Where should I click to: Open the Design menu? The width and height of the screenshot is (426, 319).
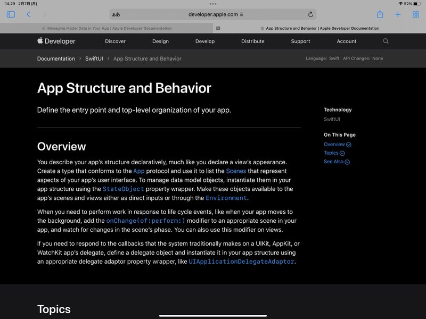coord(160,41)
